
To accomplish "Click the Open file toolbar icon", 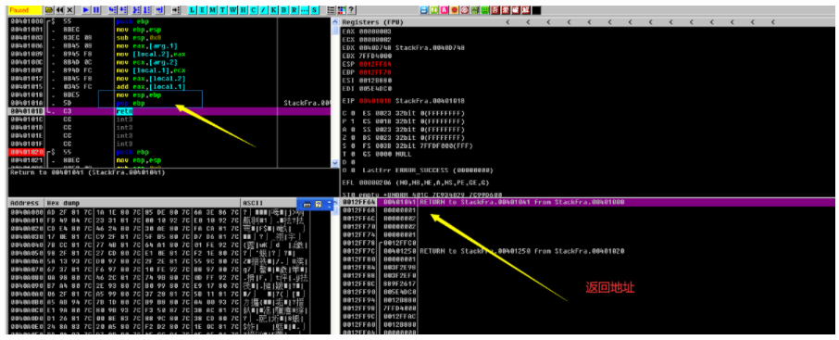I will point(49,9).
